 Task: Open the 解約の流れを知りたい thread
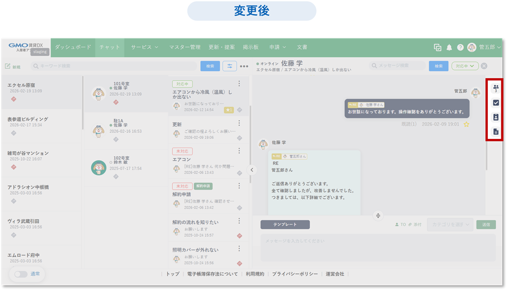pyautogui.click(x=208, y=228)
